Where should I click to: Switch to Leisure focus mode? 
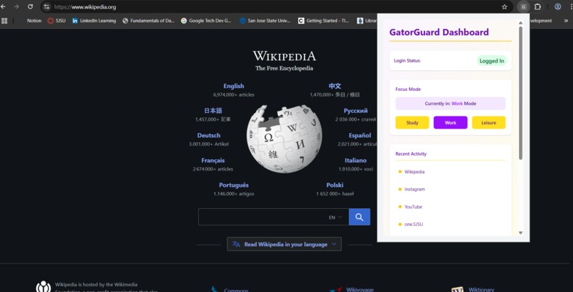(x=488, y=123)
